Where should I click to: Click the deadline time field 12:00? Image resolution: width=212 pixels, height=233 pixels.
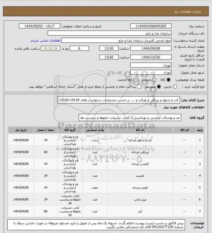tap(109, 49)
